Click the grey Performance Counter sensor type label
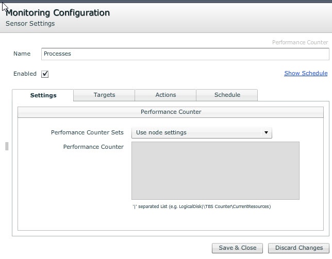Screen dimensions: 332x259 [x=300, y=43]
